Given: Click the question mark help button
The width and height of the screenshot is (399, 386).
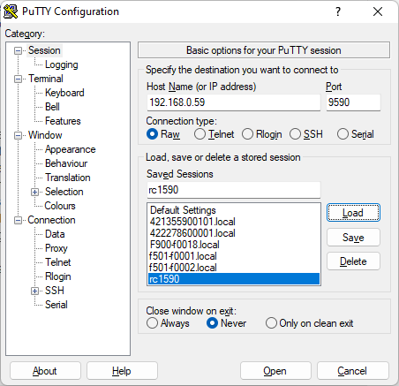Looking at the screenshot, I should tap(338, 11).
